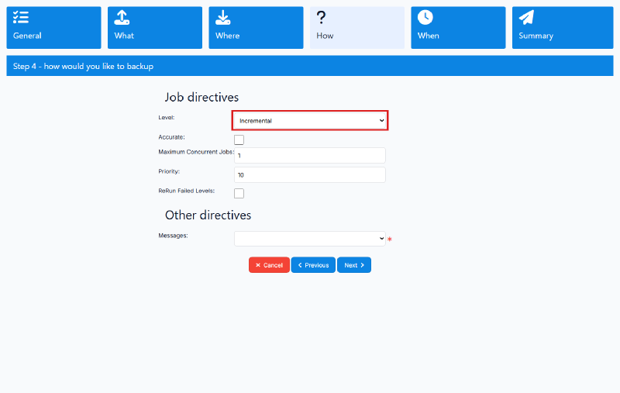Screen dimensions: 620x393
Task: Open the Level dropdown showing Incremental
Action: coord(309,121)
